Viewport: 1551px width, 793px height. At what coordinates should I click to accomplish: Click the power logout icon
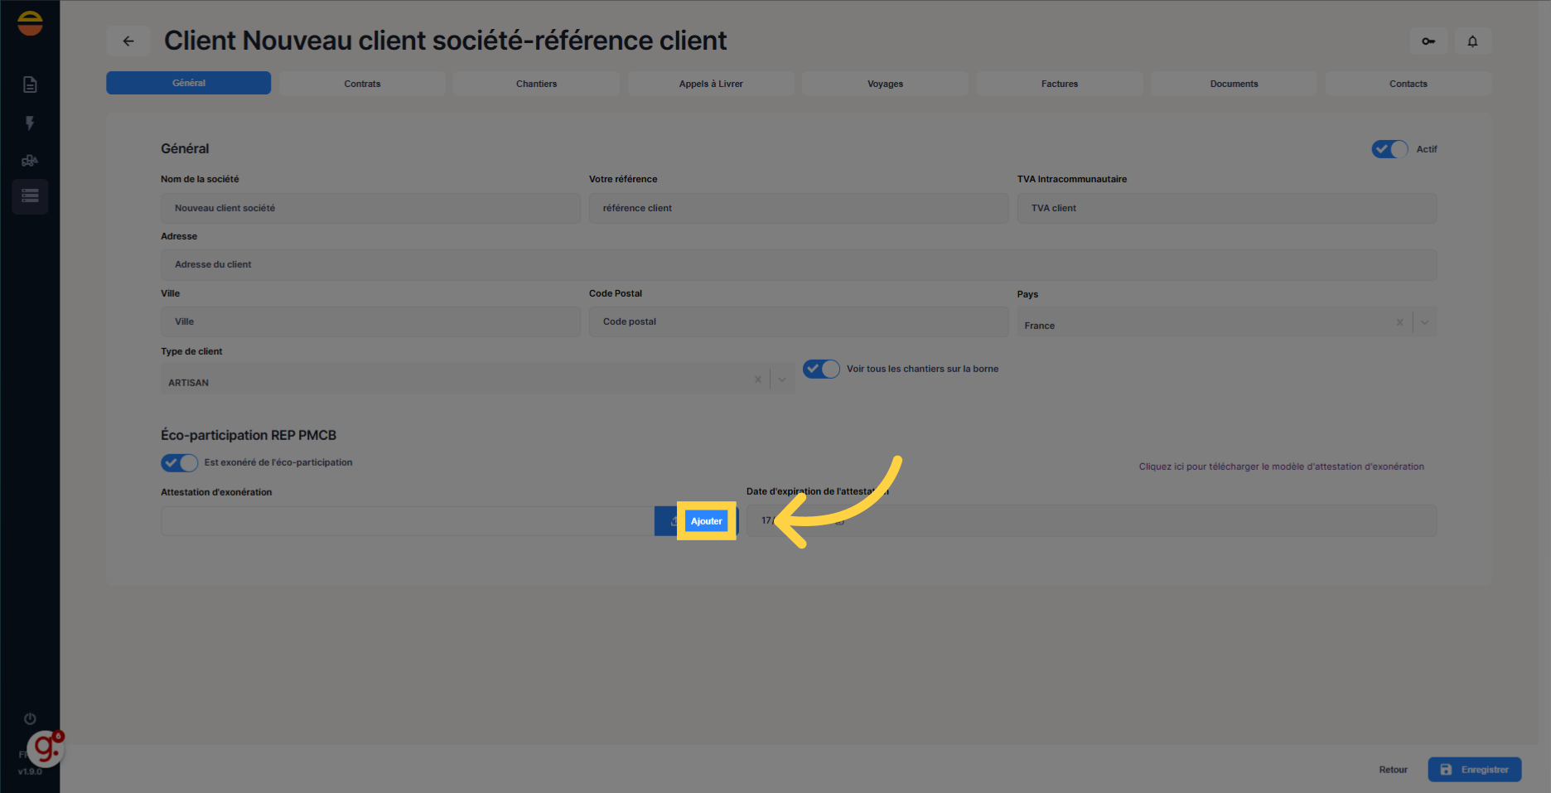(x=30, y=718)
